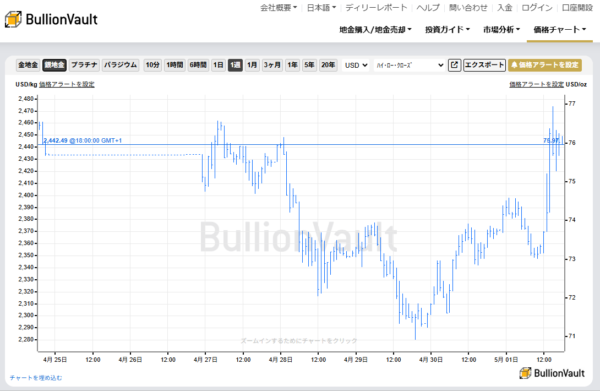The image size is (600, 391).
Task: Open the ハイ・ロー・クローズ chart type dropdown
Action: click(410, 65)
